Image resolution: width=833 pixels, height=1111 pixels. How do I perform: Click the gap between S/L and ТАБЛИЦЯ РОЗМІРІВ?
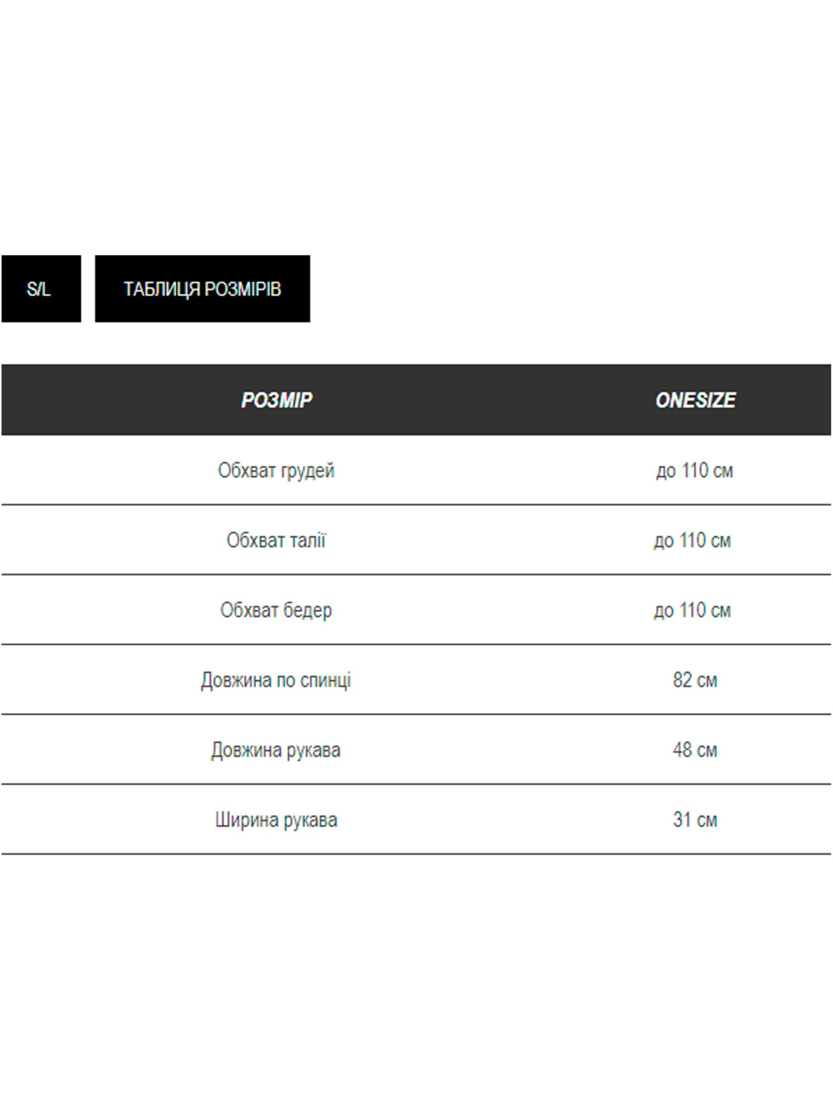pyautogui.click(x=88, y=289)
